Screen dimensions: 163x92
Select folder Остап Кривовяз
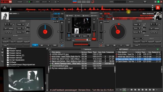click(x=17, y=60)
